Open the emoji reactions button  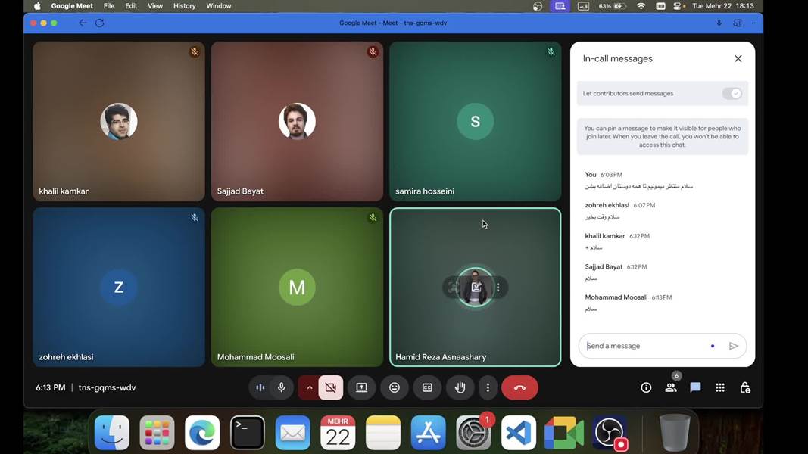[395, 387]
